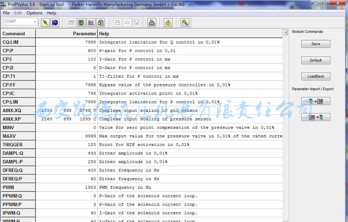Click the PC-to-module parameter import button
This screenshot has height=222, width=348.
coord(315,117)
